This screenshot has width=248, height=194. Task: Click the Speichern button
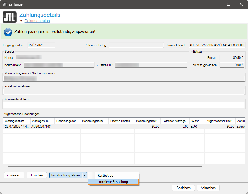(183, 188)
